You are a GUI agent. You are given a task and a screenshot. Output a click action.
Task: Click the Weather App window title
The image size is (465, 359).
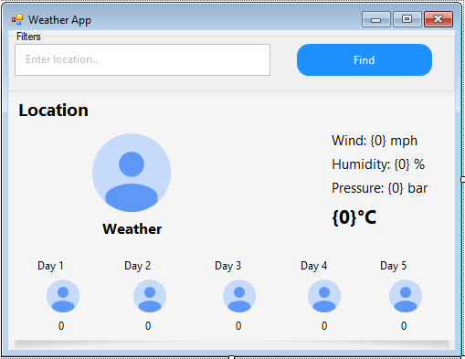[x=59, y=20]
